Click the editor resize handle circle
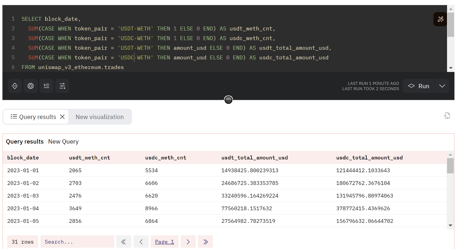The image size is (458, 249). pyautogui.click(x=228, y=100)
